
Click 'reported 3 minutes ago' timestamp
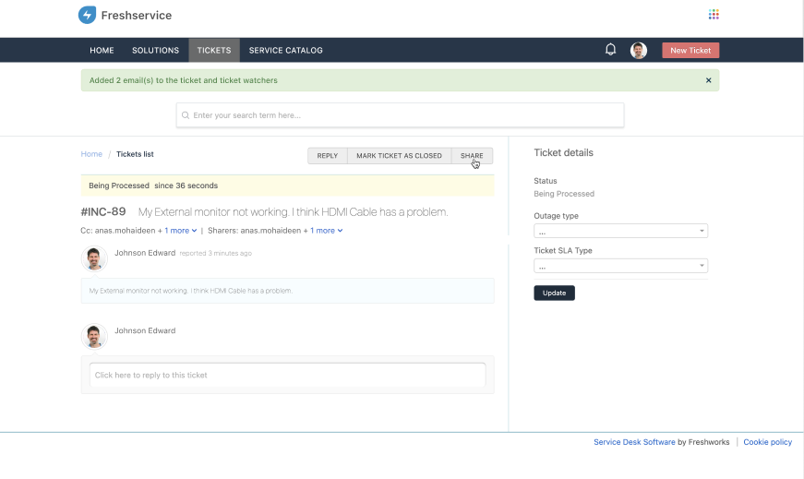click(215, 254)
